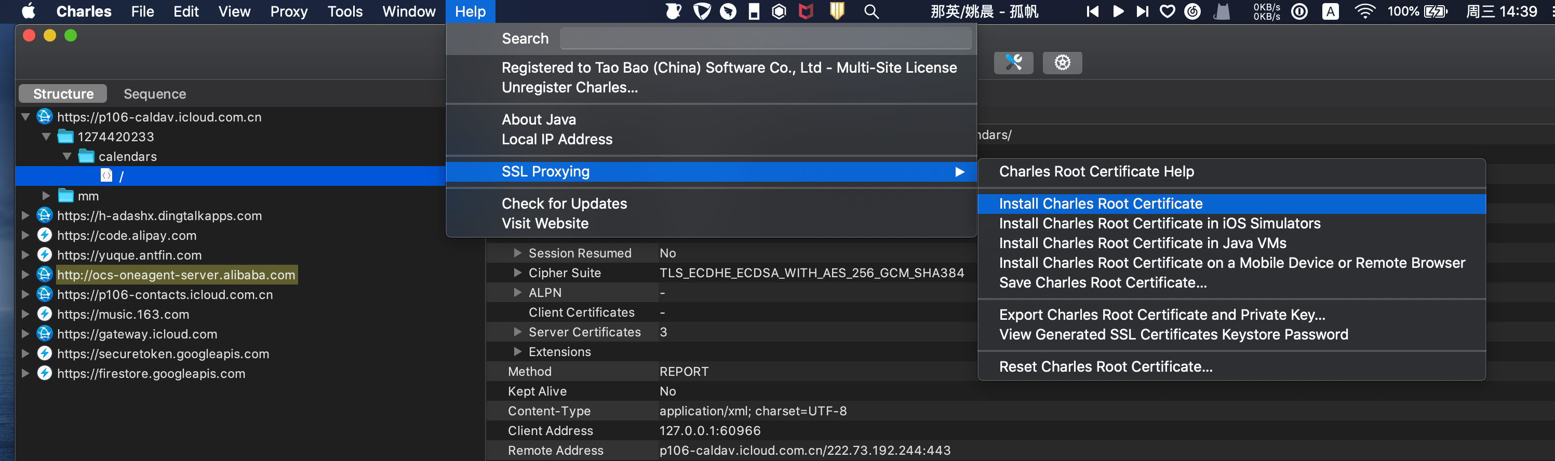Image resolution: width=1555 pixels, height=461 pixels.
Task: Expand h-adashx.dingtalkapps.com host
Action: coord(25,215)
